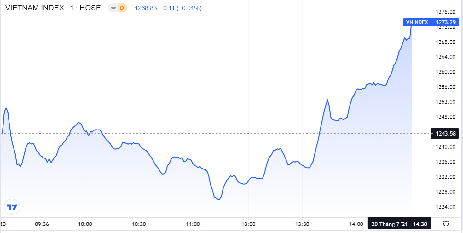This screenshot has height=233, width=463.
Task: Click the 1276.00 price scale label
Action: [446, 12]
